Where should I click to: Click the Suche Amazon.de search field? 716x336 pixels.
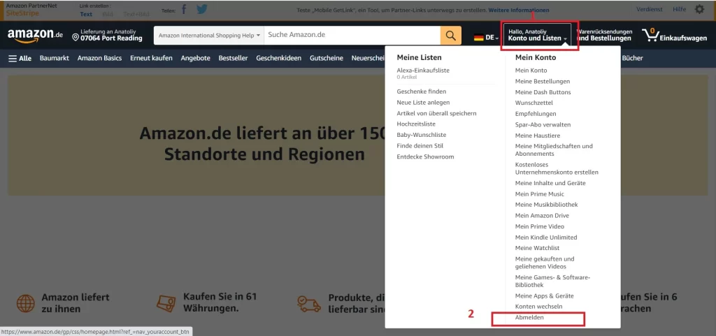click(352, 35)
